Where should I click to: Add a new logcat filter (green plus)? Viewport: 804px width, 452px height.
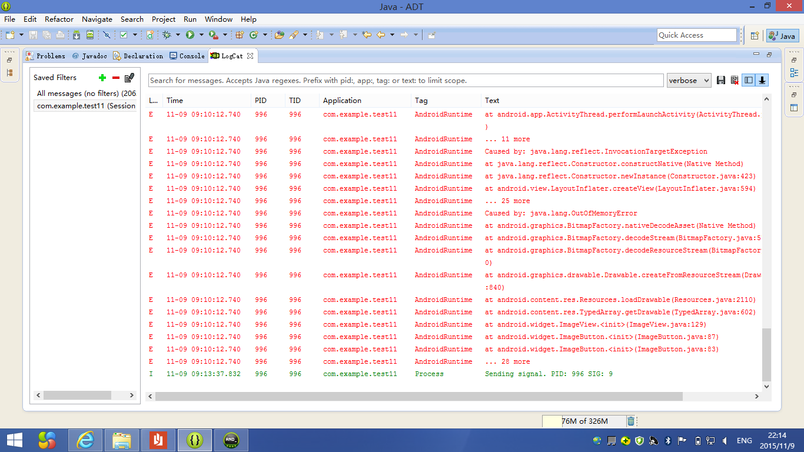(102, 78)
